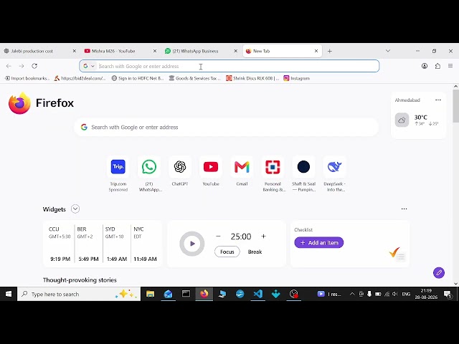Click Add an item in Checklist
The height and width of the screenshot is (344, 459).
coord(318,243)
